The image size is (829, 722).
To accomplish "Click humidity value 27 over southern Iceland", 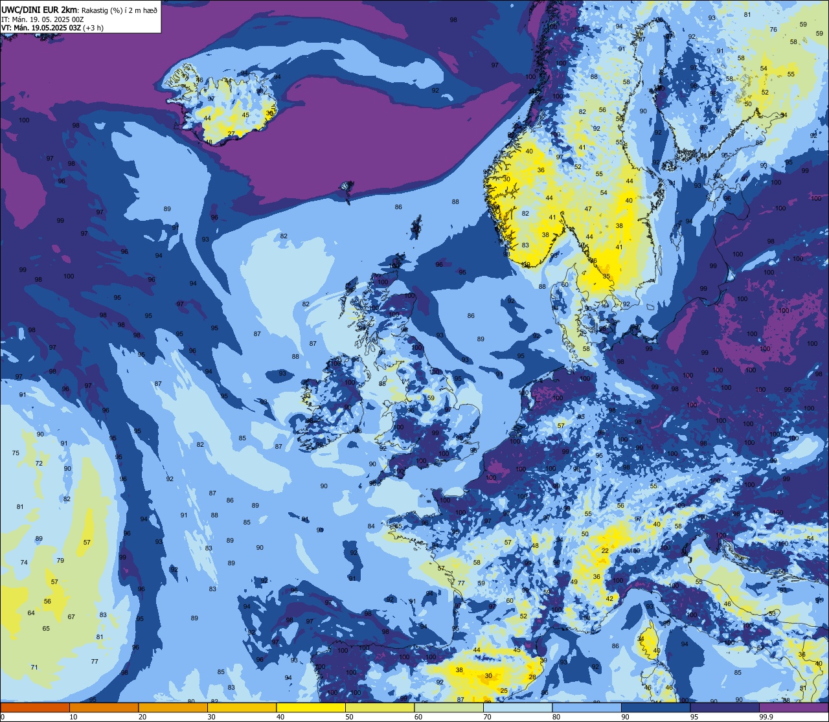I will [231, 134].
